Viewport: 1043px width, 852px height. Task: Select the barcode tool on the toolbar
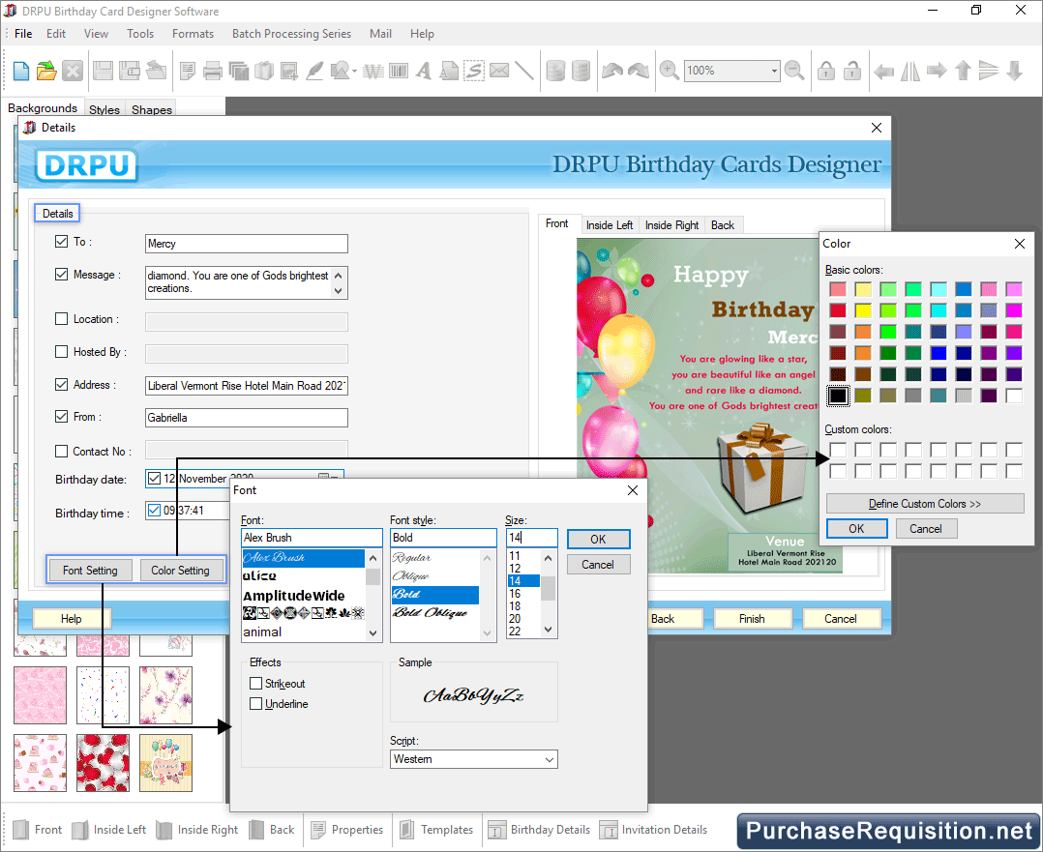tap(400, 70)
